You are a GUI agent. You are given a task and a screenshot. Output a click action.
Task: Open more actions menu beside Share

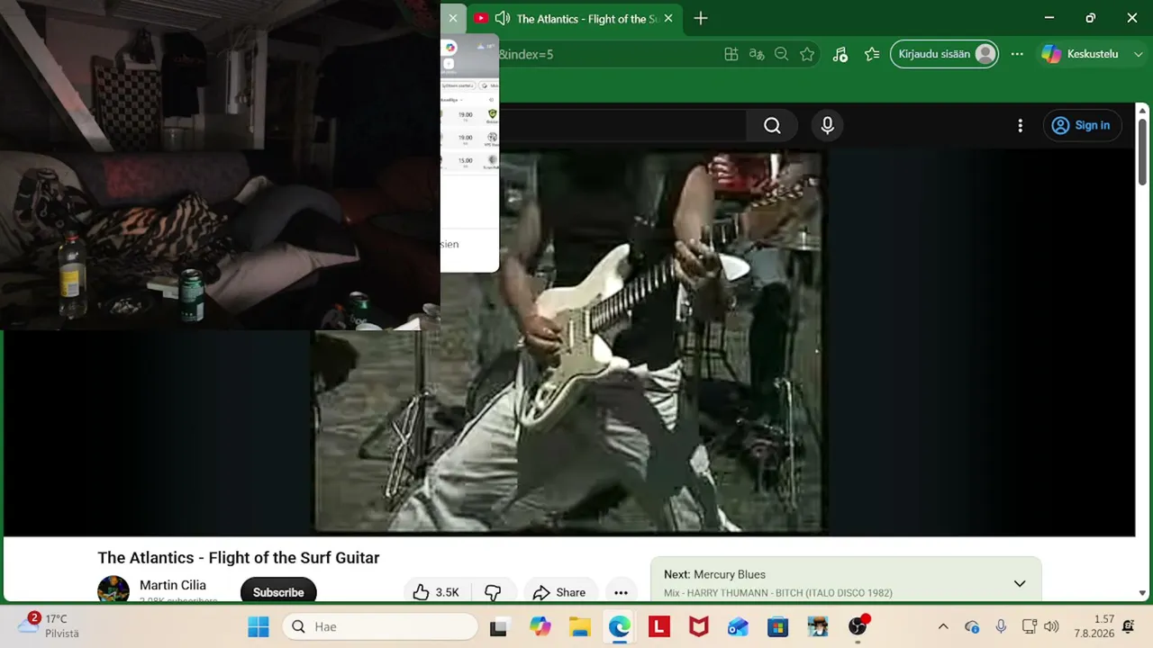621,592
